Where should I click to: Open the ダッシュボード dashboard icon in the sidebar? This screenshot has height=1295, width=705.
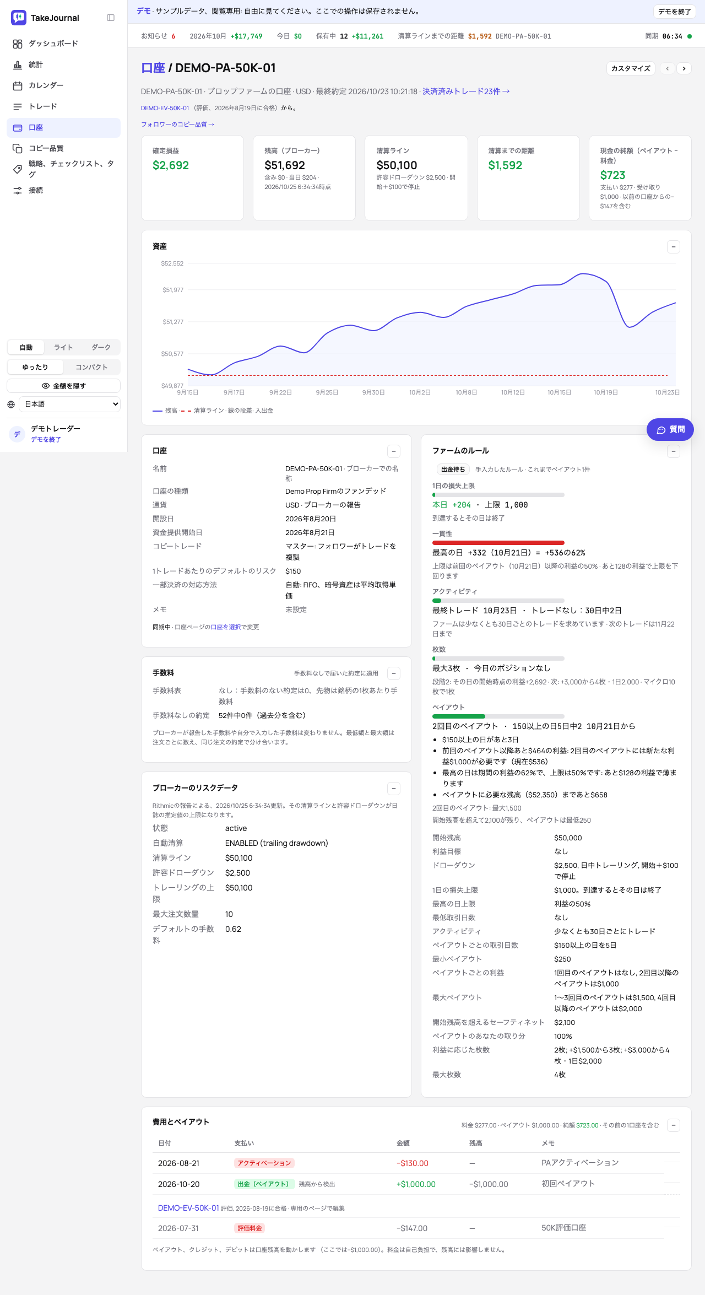pyautogui.click(x=18, y=44)
